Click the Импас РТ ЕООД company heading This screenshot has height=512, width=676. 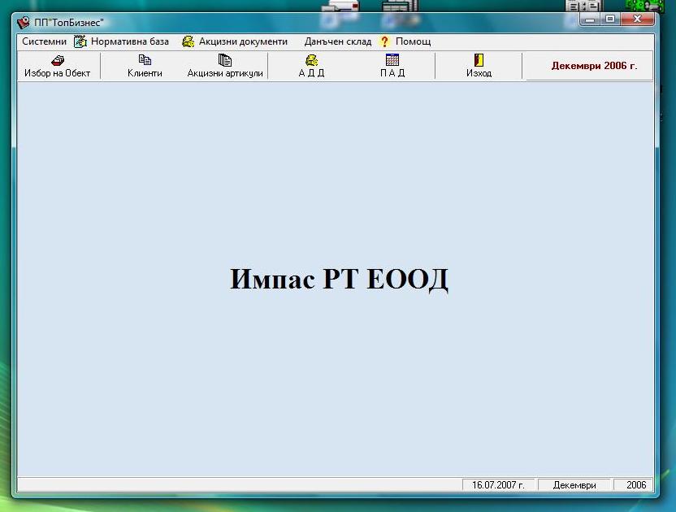coord(339,279)
